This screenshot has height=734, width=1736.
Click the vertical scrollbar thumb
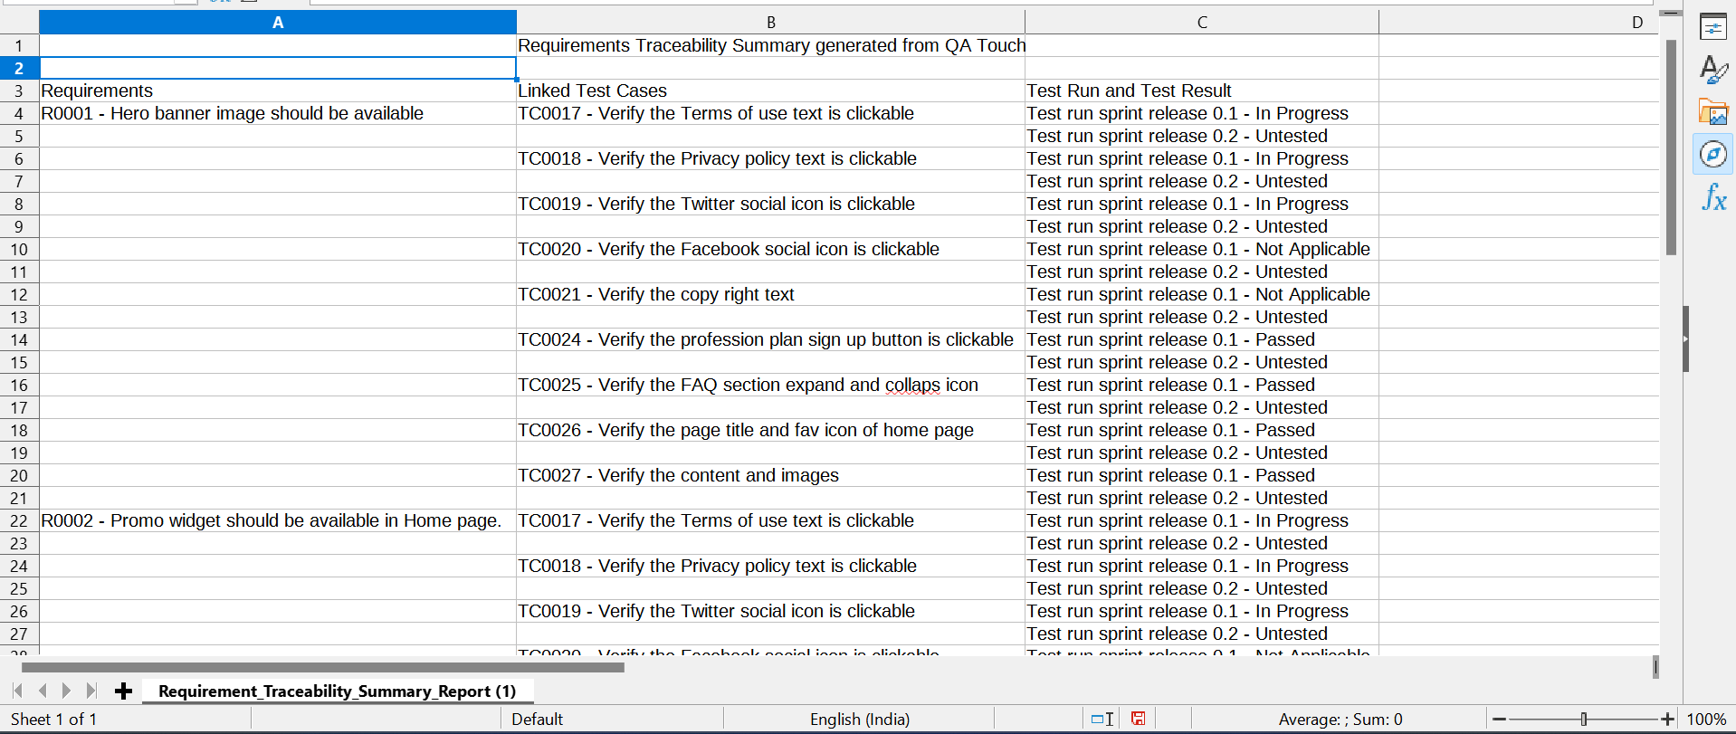point(1671,147)
